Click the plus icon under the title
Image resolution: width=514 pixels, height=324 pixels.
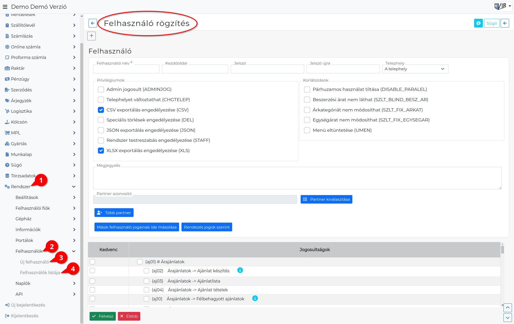(x=92, y=36)
